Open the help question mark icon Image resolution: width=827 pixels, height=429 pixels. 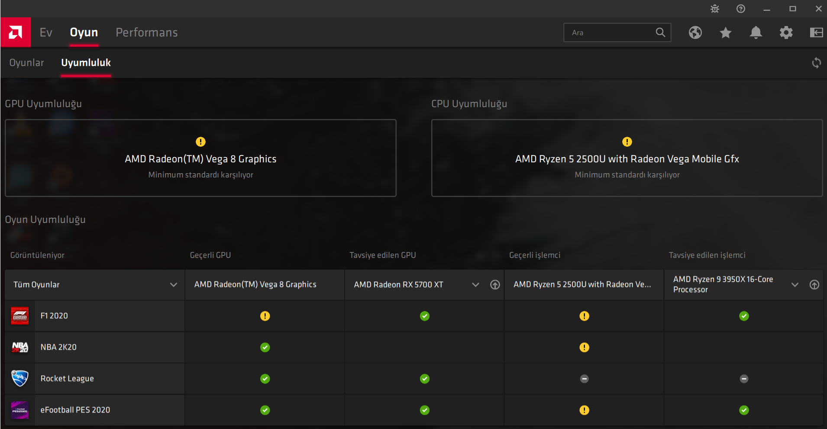pyautogui.click(x=741, y=9)
